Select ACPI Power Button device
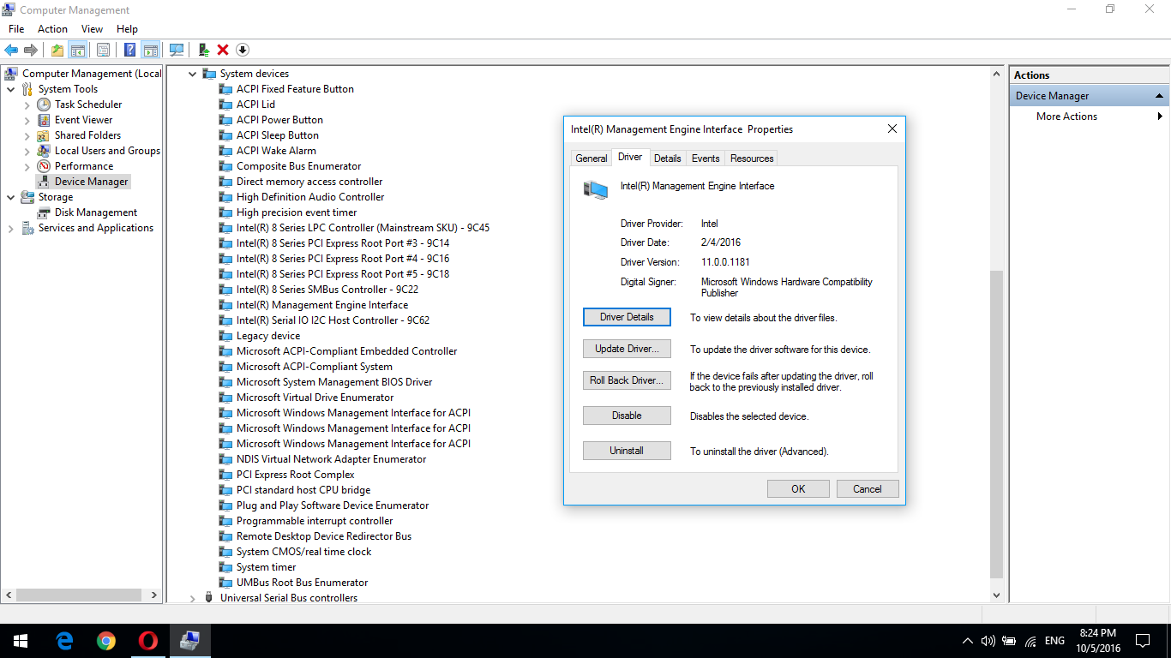1171x658 pixels. click(279, 120)
